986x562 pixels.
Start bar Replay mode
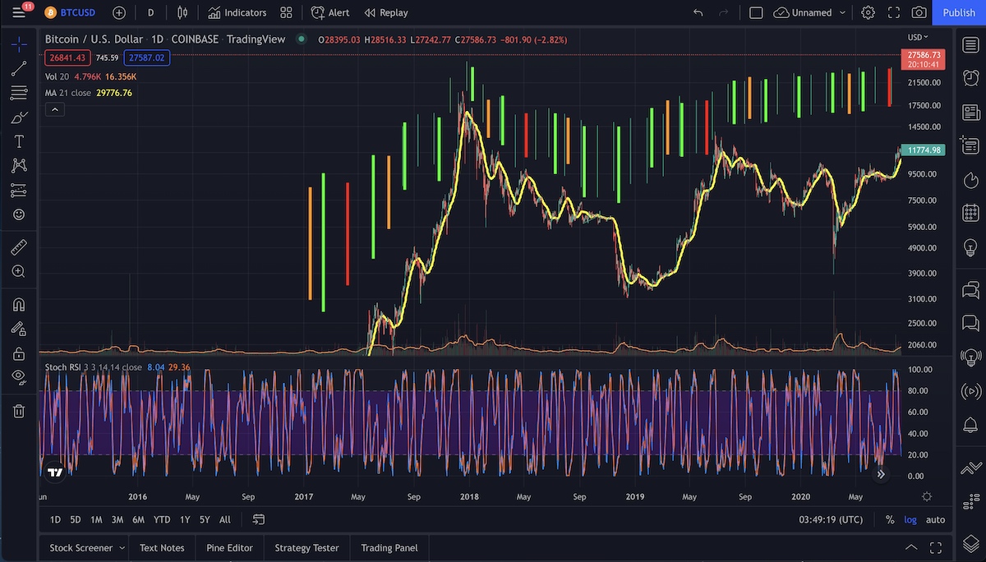pos(386,13)
